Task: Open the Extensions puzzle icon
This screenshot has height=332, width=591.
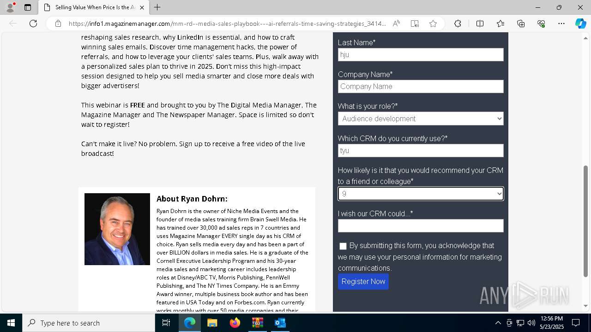Action: pyautogui.click(x=458, y=24)
